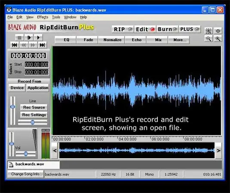Open the Tools menu
Image resolution: width=230 pixels, height=193 pixels.
coord(56,17)
